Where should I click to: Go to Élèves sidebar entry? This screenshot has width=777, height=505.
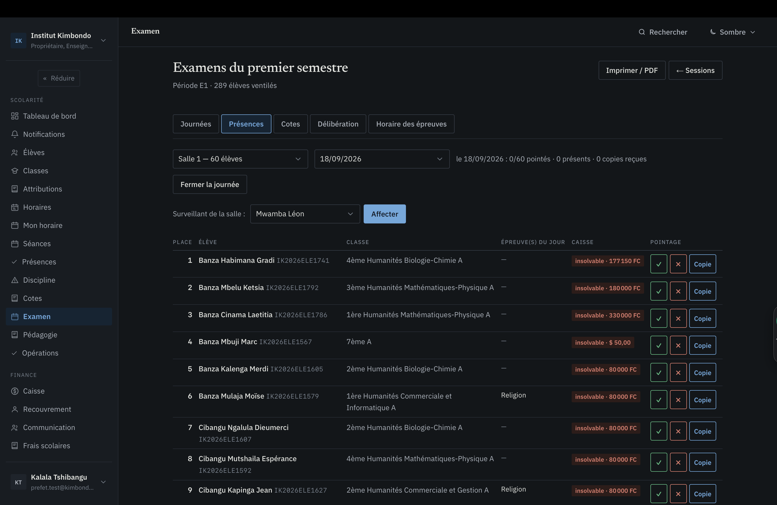pos(59,153)
